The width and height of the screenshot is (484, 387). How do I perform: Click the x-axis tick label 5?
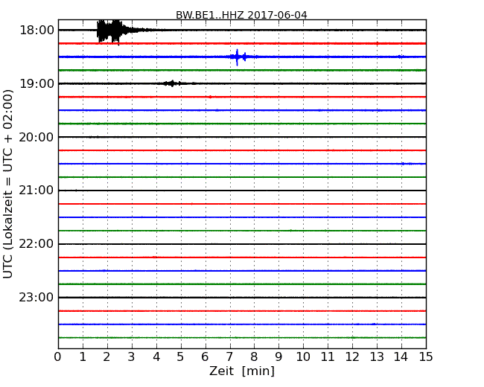tap(181, 356)
